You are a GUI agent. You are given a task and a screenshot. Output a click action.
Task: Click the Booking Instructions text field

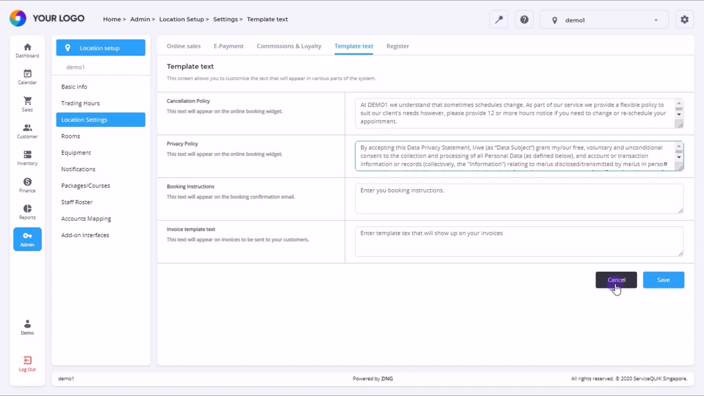(518, 199)
